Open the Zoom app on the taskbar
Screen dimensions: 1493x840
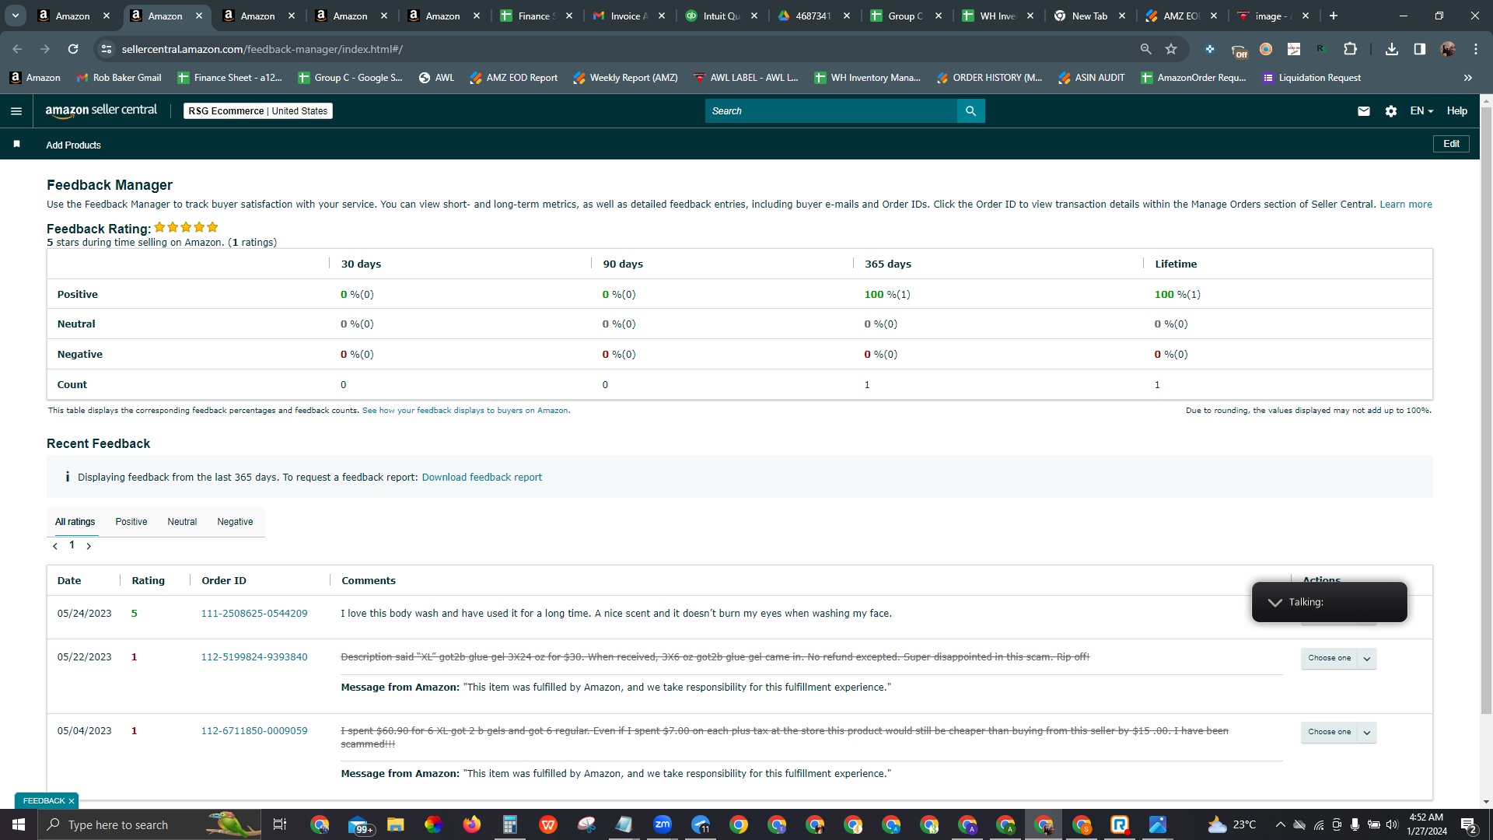pos(663,824)
